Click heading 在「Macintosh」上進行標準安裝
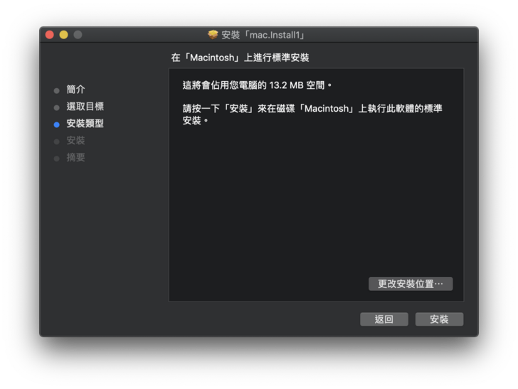The image size is (518, 389). tap(240, 58)
